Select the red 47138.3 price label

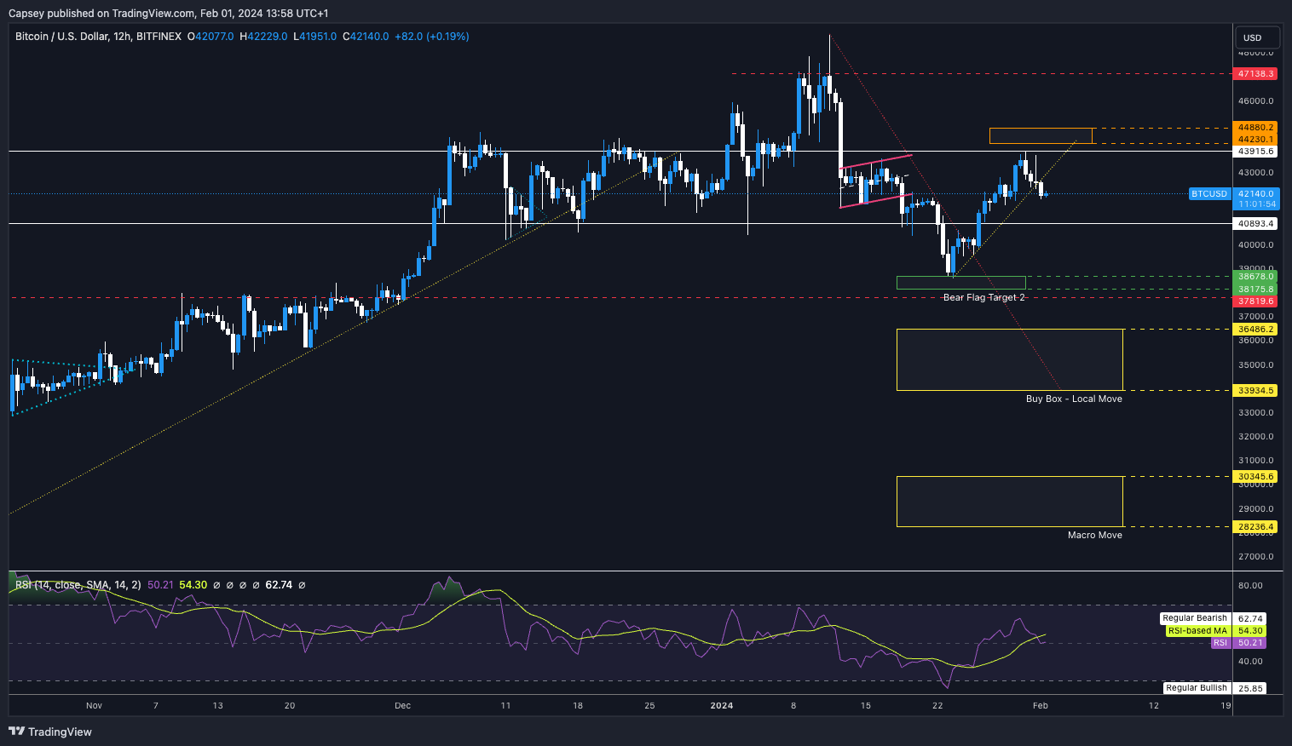1255,74
